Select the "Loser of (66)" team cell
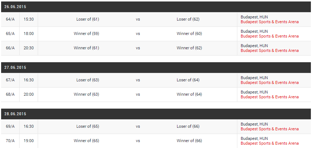 coord(188,126)
